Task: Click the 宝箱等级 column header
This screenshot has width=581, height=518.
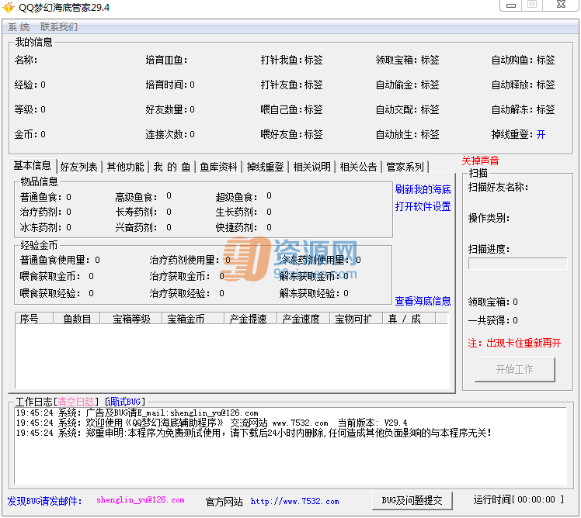Action: point(131,319)
